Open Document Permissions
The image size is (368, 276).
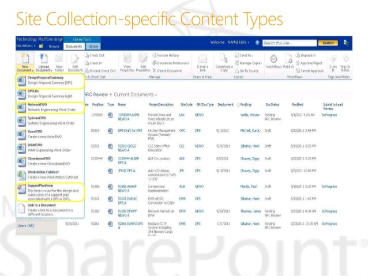click(171, 63)
